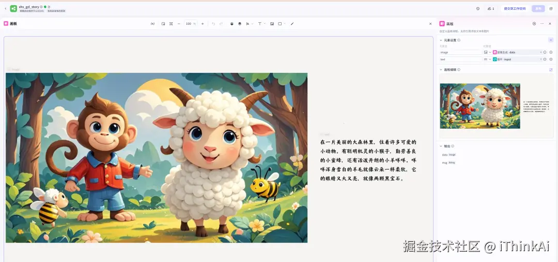
Task: Open the image type dropdown in image row
Action: point(488,52)
